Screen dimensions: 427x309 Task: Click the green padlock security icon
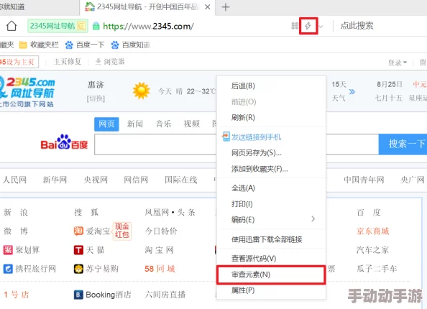pyautogui.click(x=96, y=26)
